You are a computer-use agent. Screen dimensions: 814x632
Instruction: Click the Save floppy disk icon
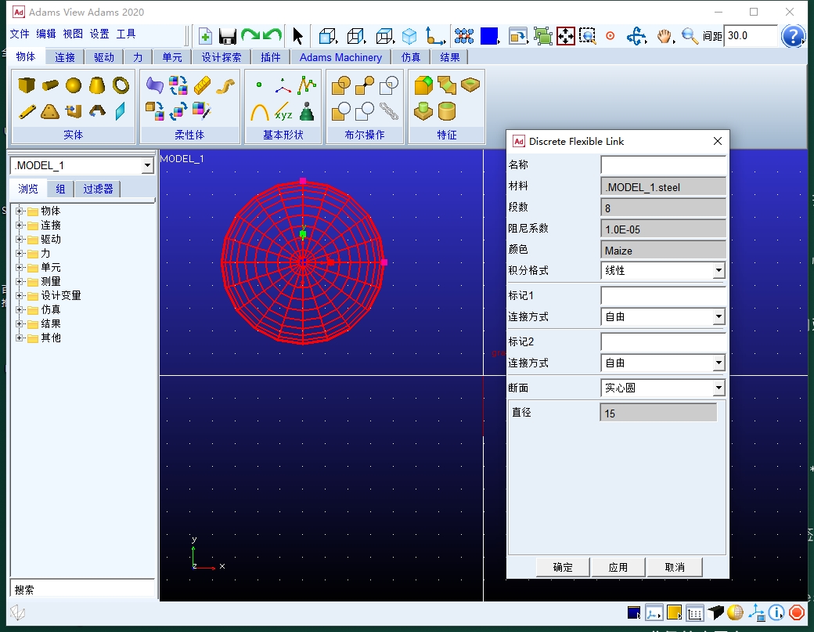pos(228,36)
